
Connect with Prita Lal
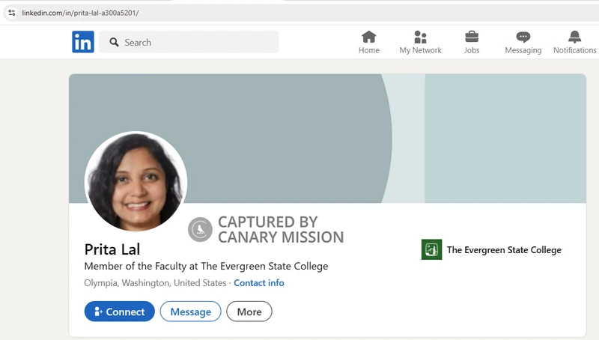tap(120, 312)
